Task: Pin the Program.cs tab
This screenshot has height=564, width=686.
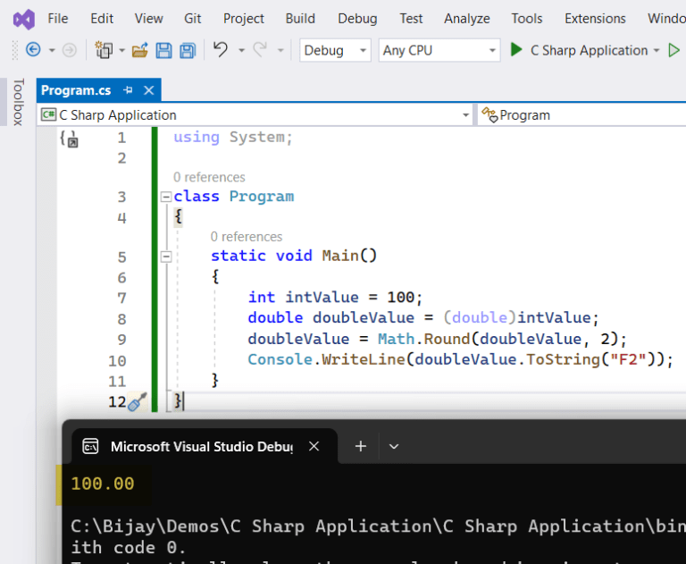Action: tap(128, 90)
